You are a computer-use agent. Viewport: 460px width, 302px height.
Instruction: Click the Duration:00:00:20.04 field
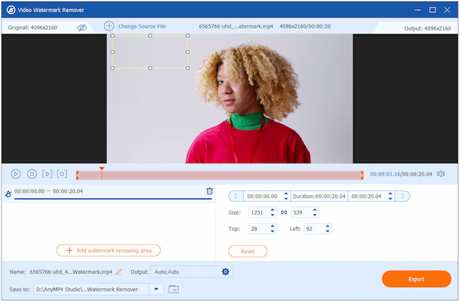click(319, 196)
